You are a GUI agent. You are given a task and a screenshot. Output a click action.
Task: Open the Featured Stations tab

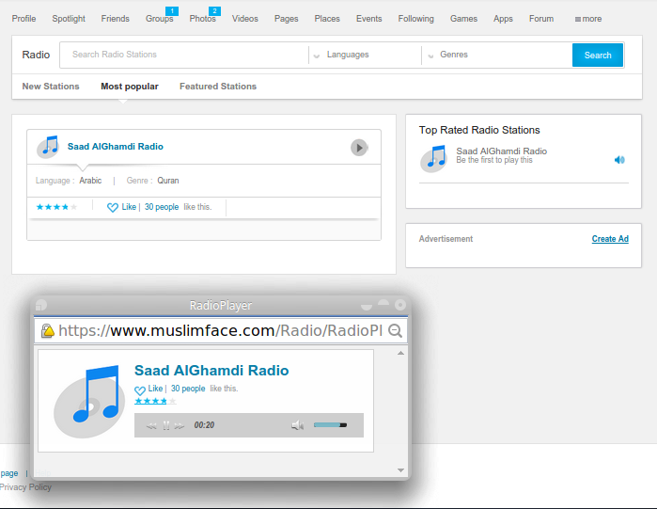tap(218, 87)
